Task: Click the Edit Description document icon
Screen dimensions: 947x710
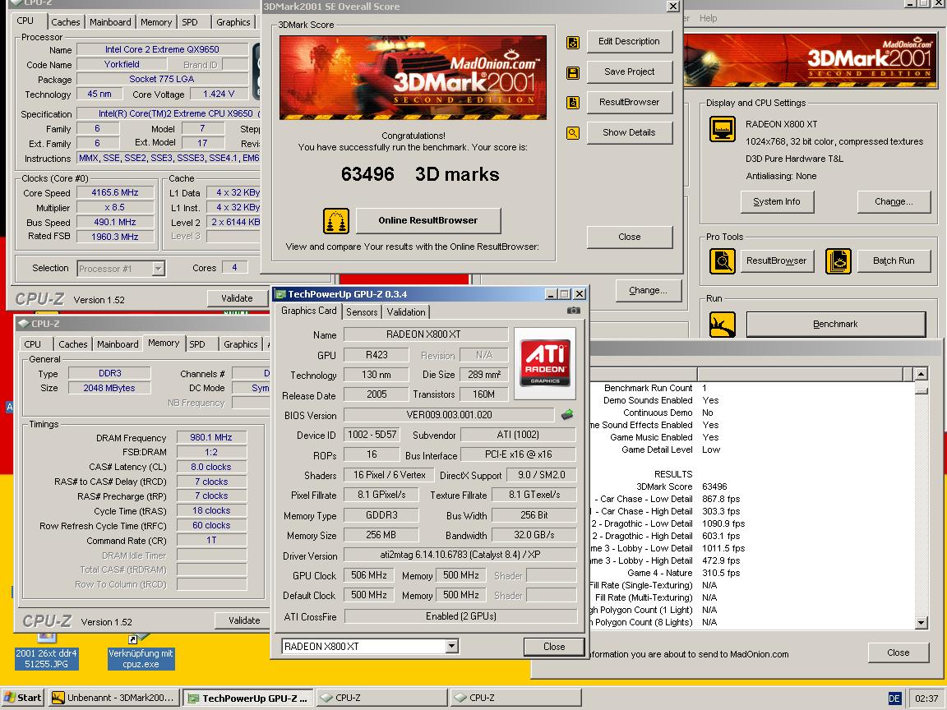Action: [572, 42]
